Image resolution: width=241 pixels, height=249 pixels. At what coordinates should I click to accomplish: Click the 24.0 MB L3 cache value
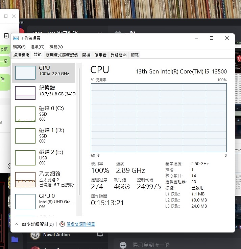[x=199, y=206]
